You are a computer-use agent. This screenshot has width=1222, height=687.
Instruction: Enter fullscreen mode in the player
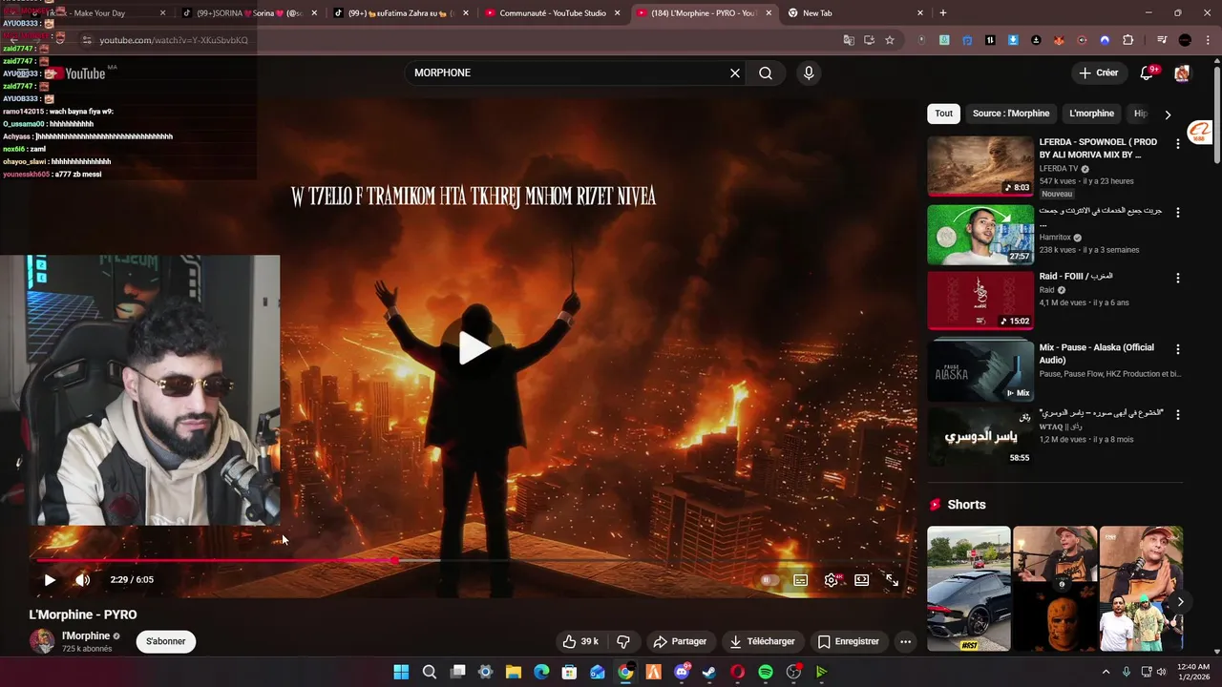click(x=893, y=580)
